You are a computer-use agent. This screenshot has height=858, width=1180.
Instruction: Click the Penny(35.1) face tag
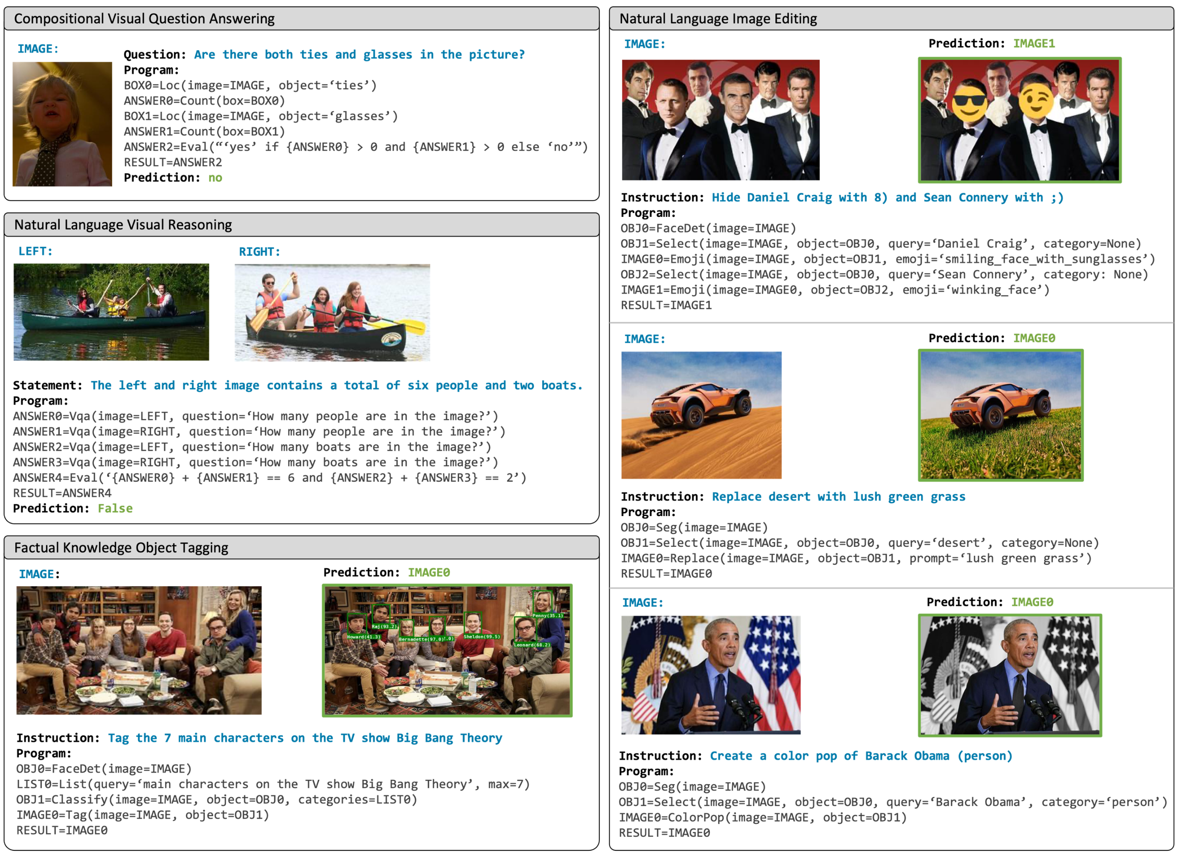click(548, 616)
